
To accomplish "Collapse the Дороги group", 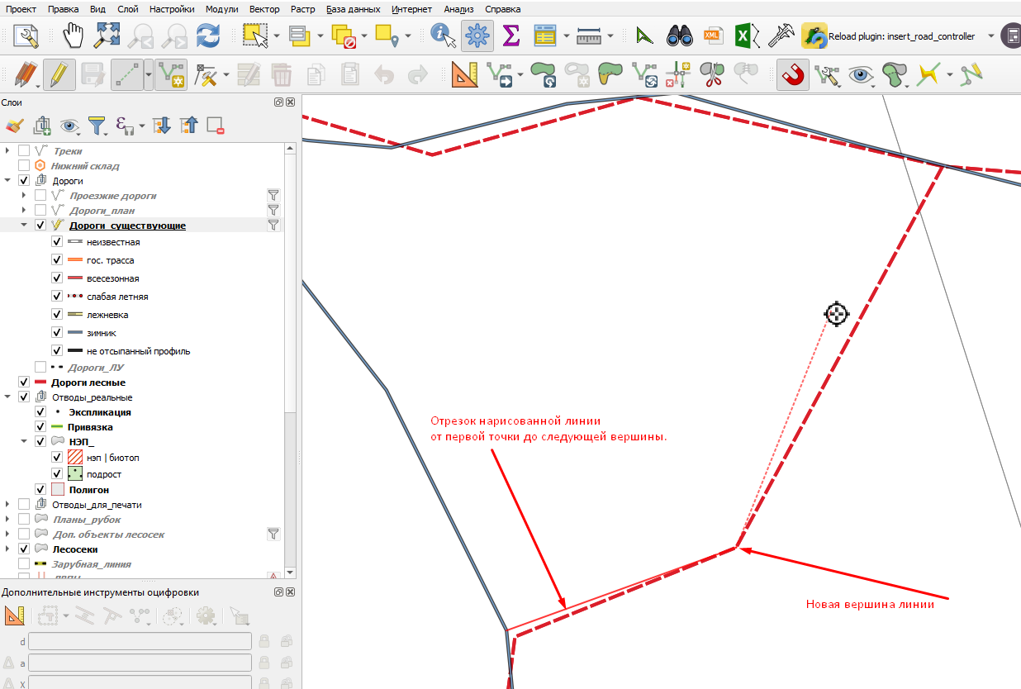I will coord(8,181).
